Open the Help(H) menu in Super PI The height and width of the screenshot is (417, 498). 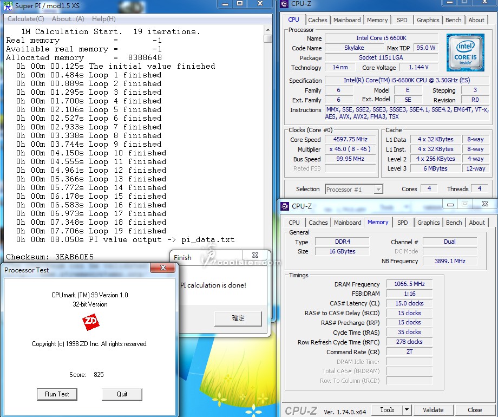[x=104, y=19]
